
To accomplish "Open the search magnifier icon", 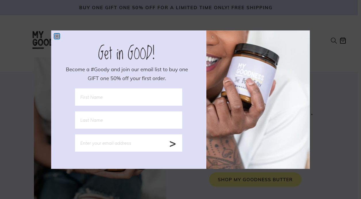I will [x=334, y=40].
